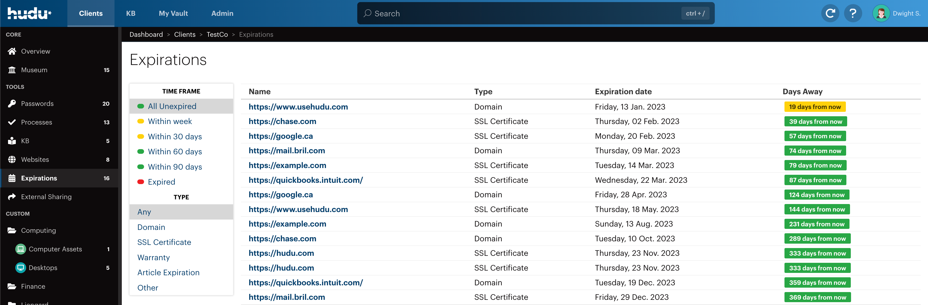Viewport: 928px width, 305px height.
Task: Open https://example.com SSL Certificate link
Action: pyautogui.click(x=288, y=165)
